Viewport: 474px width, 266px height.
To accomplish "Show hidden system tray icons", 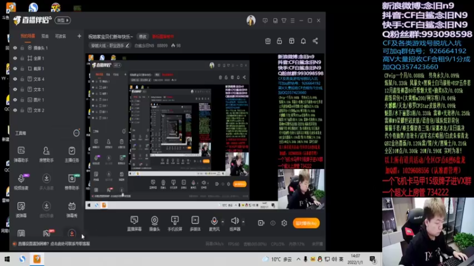I will click(299, 259).
